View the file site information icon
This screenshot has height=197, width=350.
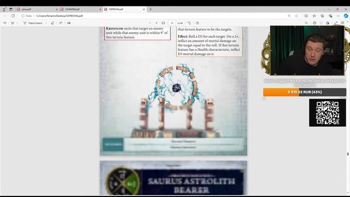point(23,16)
